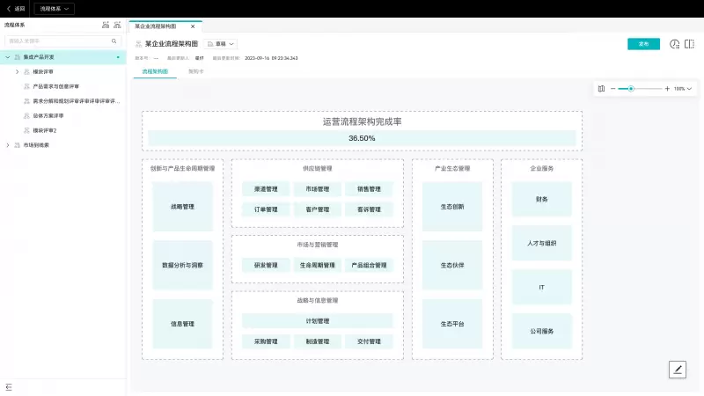Click the zoom in plus icon
The width and height of the screenshot is (704, 396).
coord(667,89)
